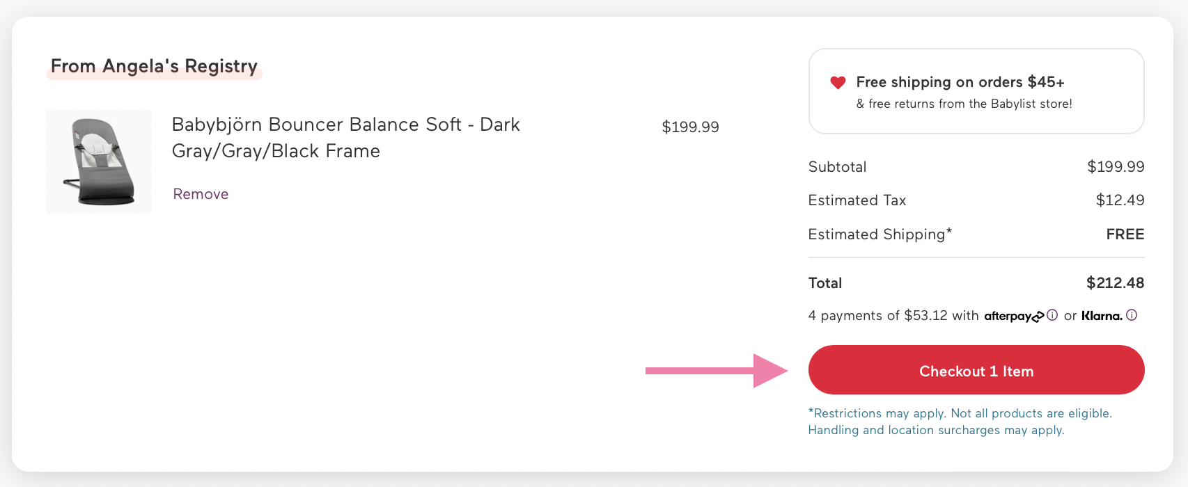Screen dimensions: 1188x487
Task: Select the Subtotal $199.99 row
Action: tap(1115, 166)
